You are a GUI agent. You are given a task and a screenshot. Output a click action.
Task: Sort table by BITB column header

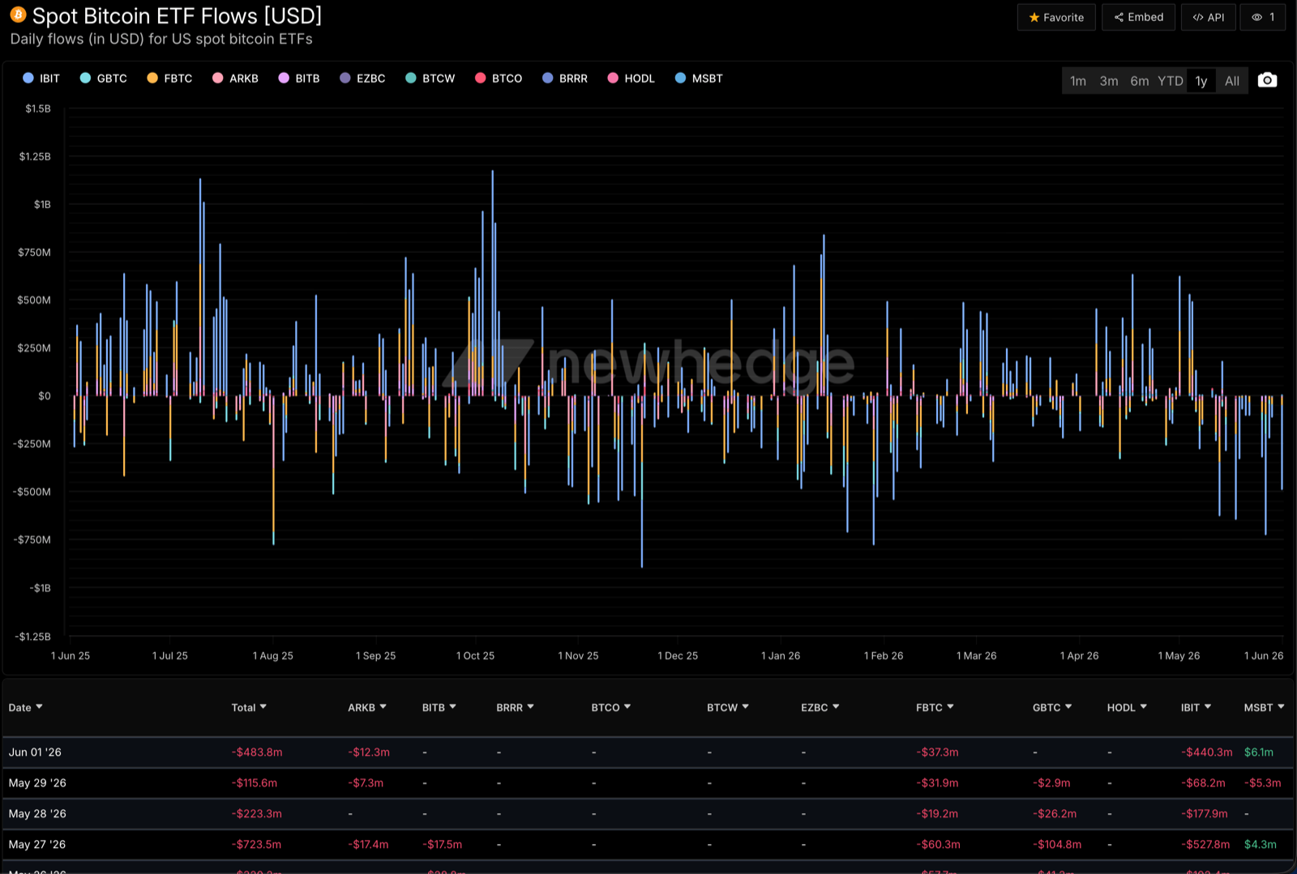click(439, 708)
